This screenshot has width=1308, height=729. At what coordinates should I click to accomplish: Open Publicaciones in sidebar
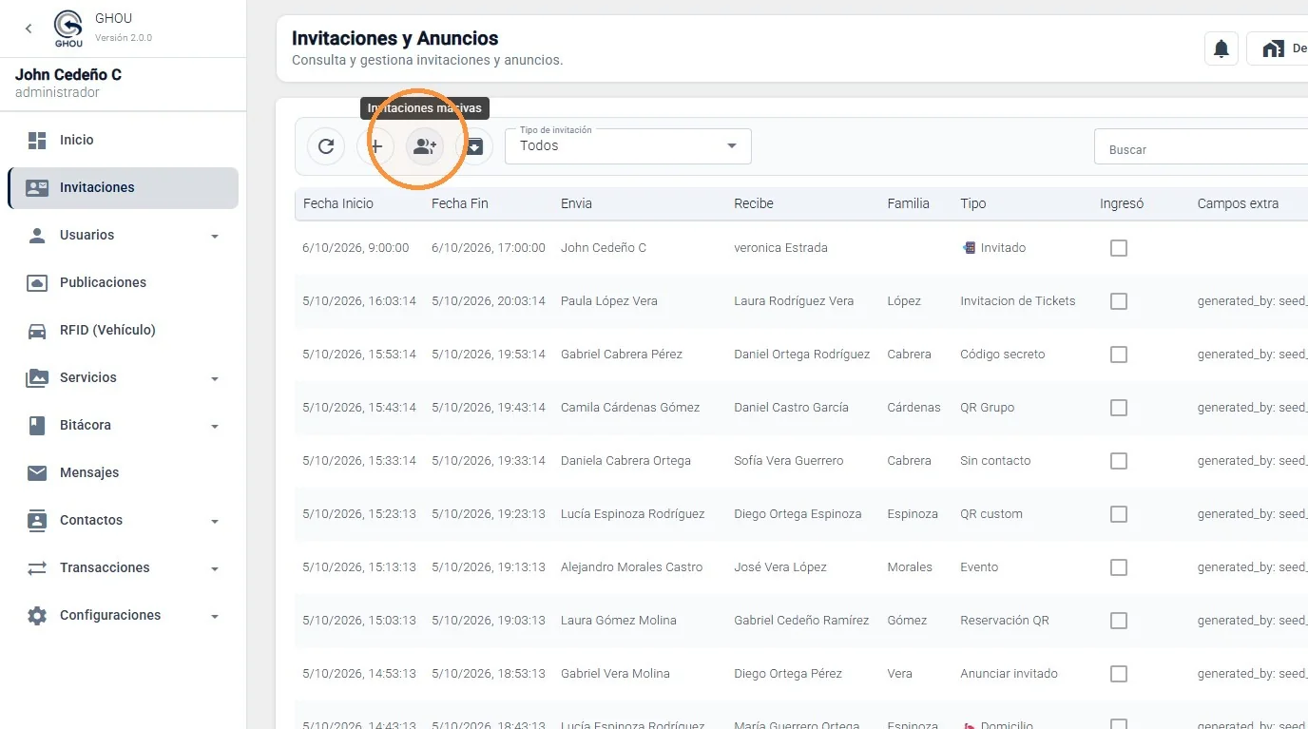coord(123,282)
